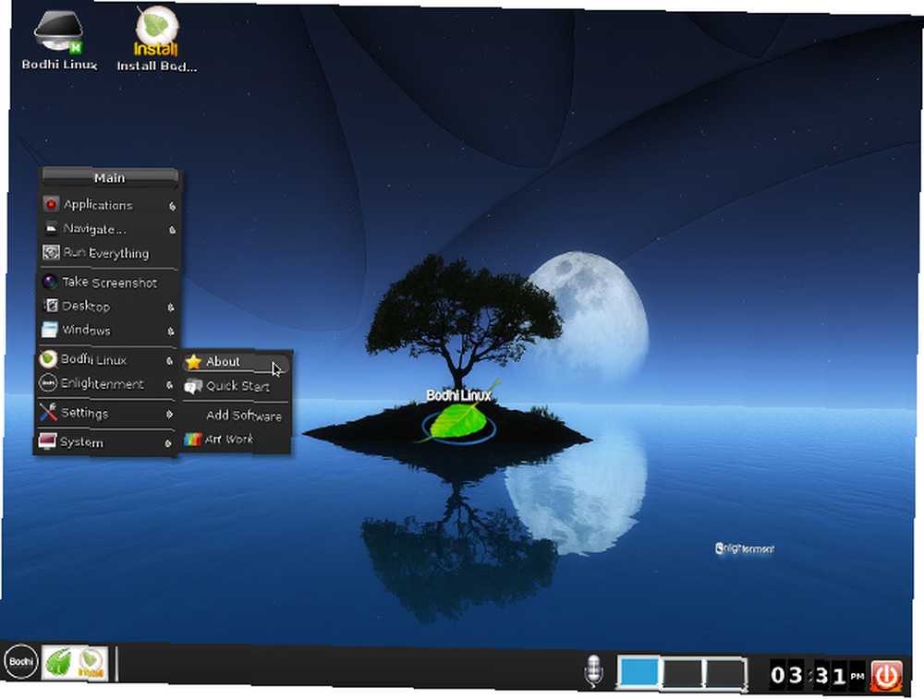
Task: Click the Settings label in Main menu
Action: coord(84,413)
